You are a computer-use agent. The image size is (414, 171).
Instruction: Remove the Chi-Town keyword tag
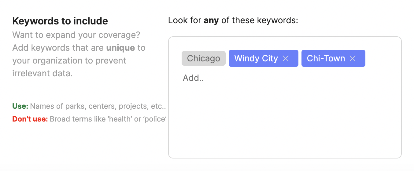coord(353,58)
